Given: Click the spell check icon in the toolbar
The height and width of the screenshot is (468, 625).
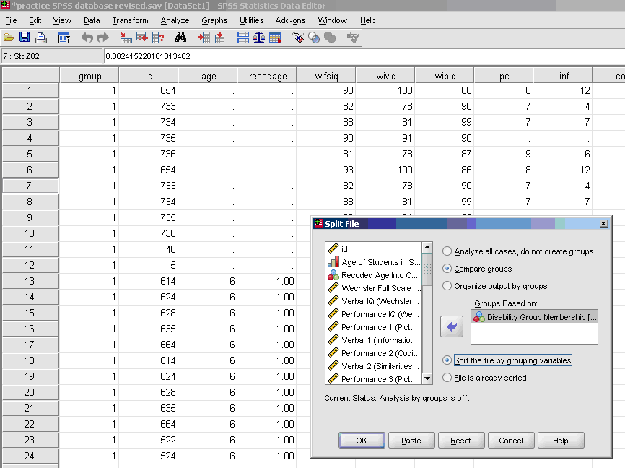Looking at the screenshot, I should [353, 38].
